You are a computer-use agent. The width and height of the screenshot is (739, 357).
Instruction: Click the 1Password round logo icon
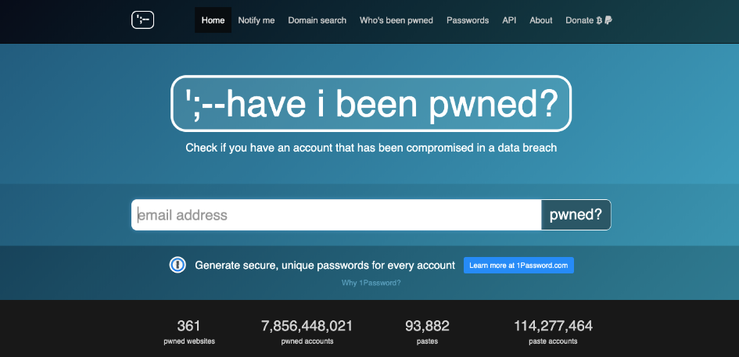pos(178,266)
